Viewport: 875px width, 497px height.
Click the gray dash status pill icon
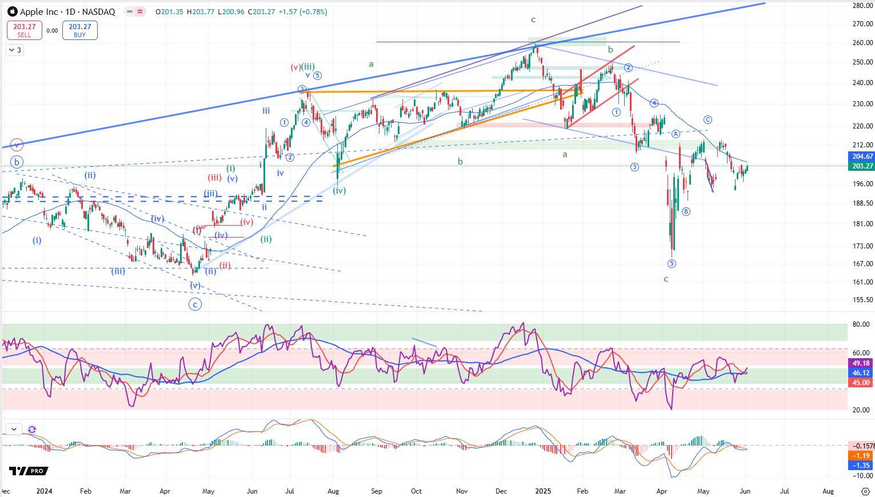[130, 11]
